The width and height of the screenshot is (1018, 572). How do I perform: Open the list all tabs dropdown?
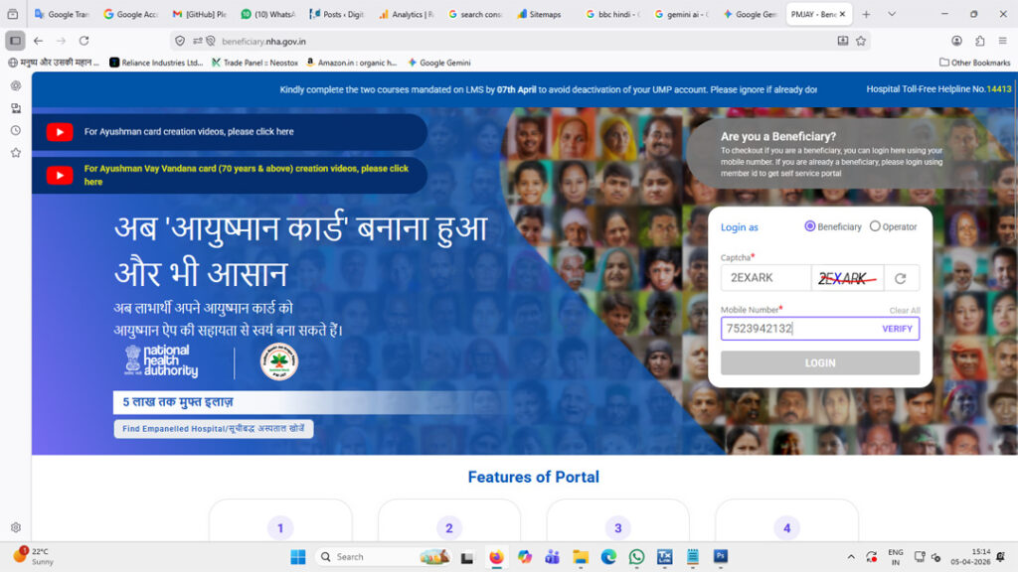pyautogui.click(x=892, y=14)
